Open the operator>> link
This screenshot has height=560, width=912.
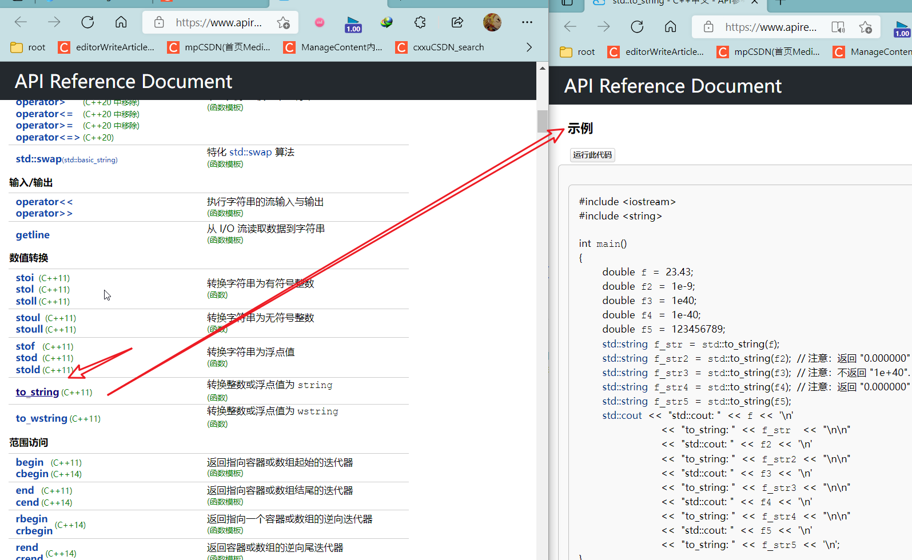[x=44, y=213]
